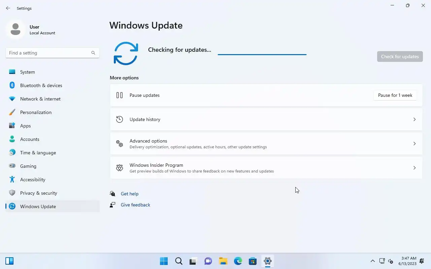Go back using the arrow icon
431x269 pixels.
(x=8, y=8)
